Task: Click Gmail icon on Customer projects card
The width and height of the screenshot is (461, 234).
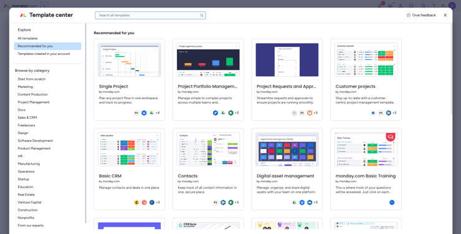Action: [x=381, y=113]
